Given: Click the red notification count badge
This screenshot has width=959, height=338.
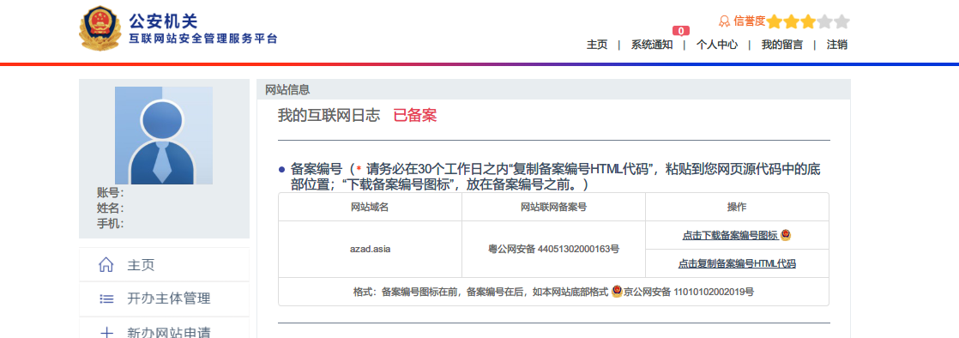Looking at the screenshot, I should tap(681, 31).
